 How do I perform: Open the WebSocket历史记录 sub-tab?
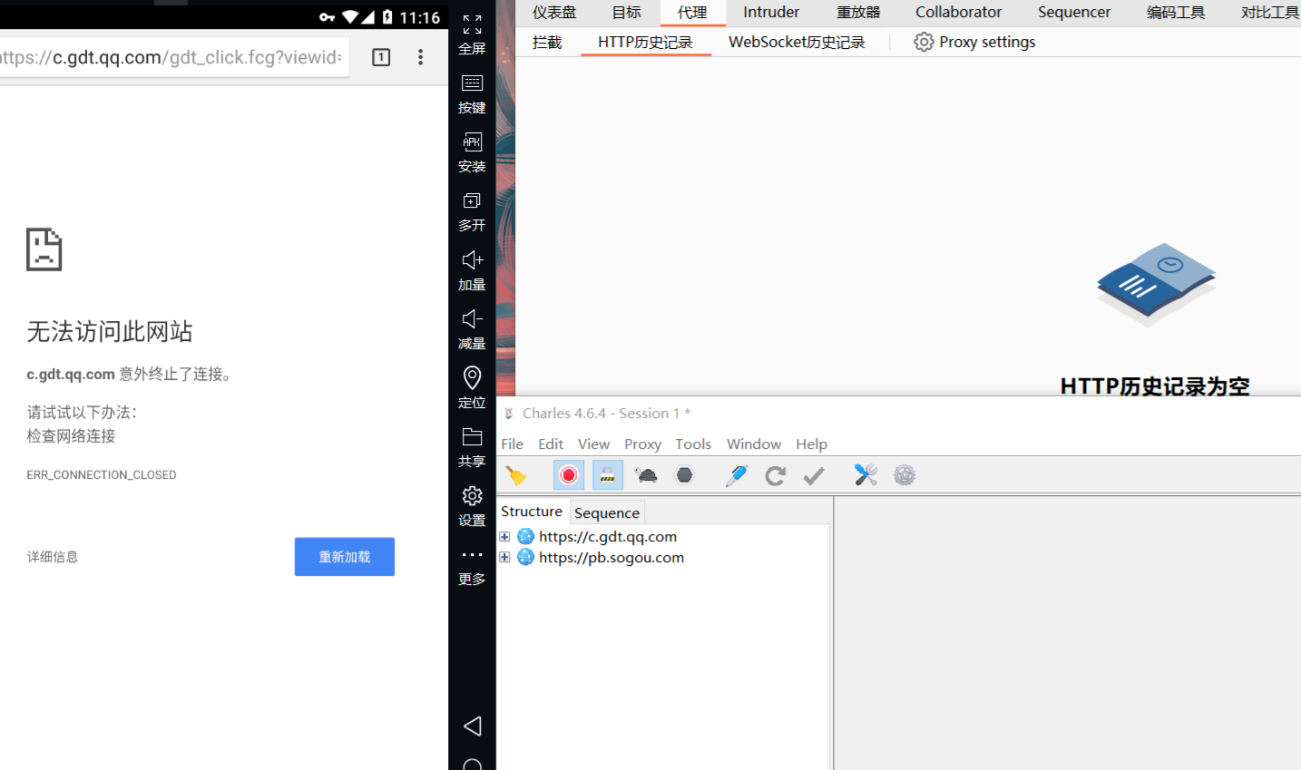[x=797, y=43]
